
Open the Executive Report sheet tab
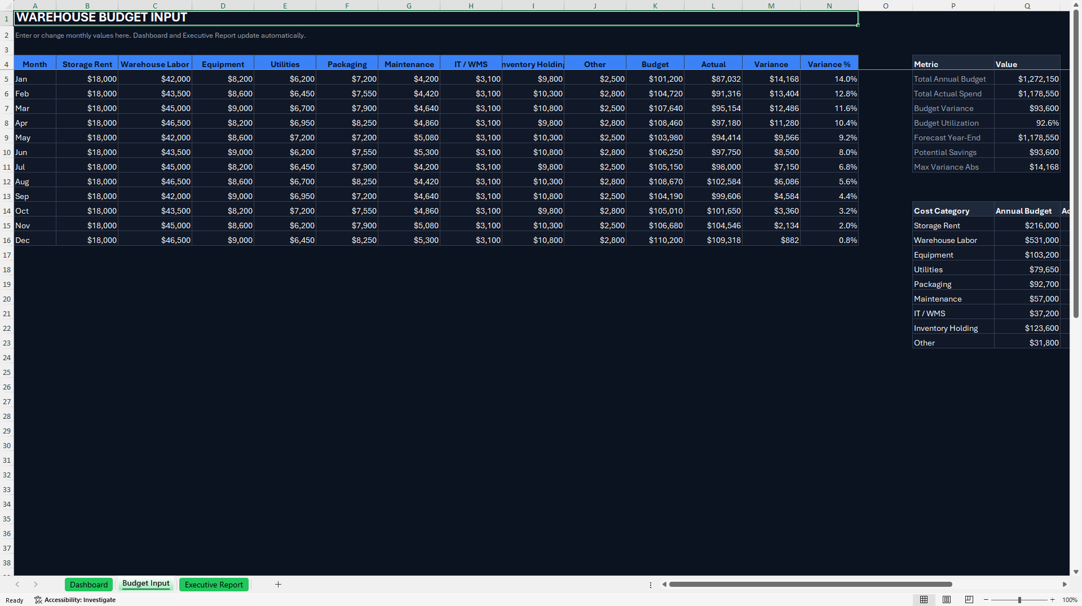tap(214, 585)
